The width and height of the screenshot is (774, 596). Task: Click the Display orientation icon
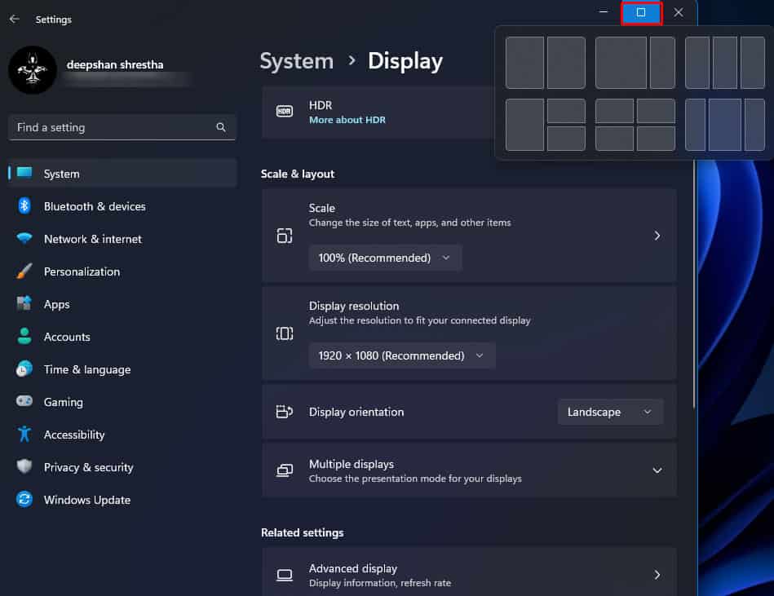[x=285, y=412]
